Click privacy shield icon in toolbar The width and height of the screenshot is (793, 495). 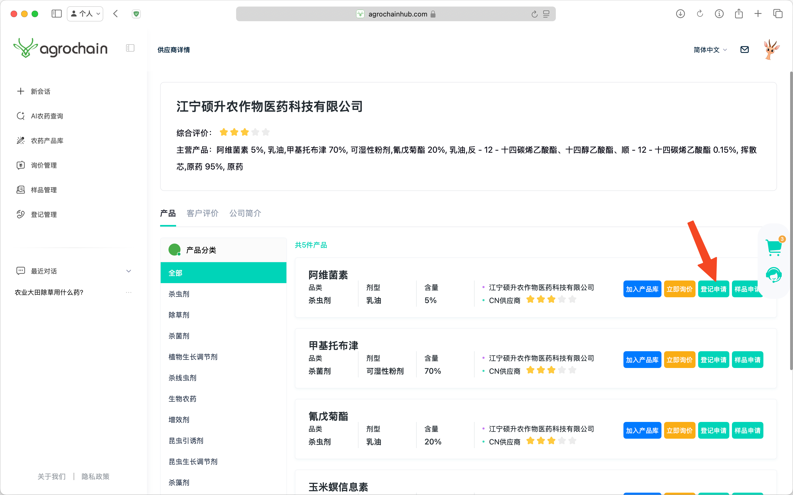(x=136, y=14)
